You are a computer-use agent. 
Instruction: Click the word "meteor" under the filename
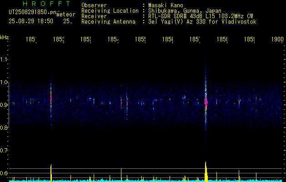66,15
